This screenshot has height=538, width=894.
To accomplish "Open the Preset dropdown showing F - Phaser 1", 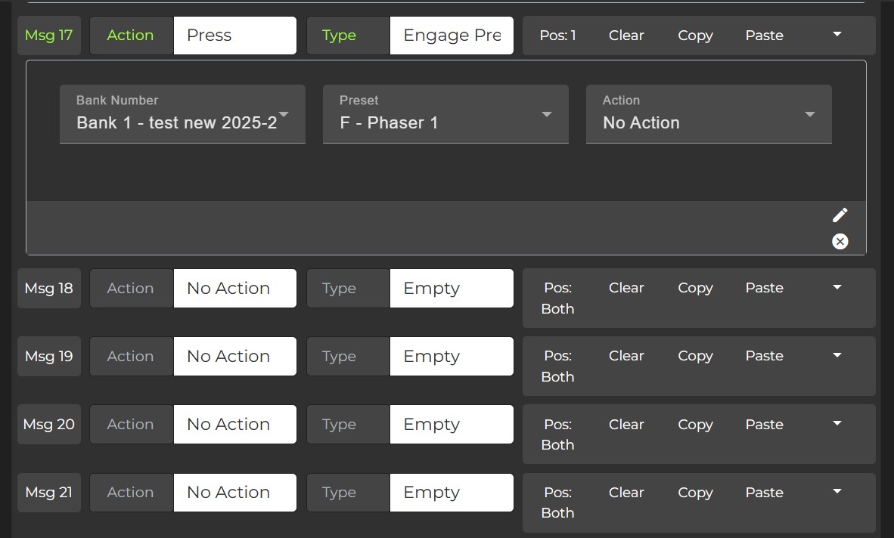I will click(445, 114).
